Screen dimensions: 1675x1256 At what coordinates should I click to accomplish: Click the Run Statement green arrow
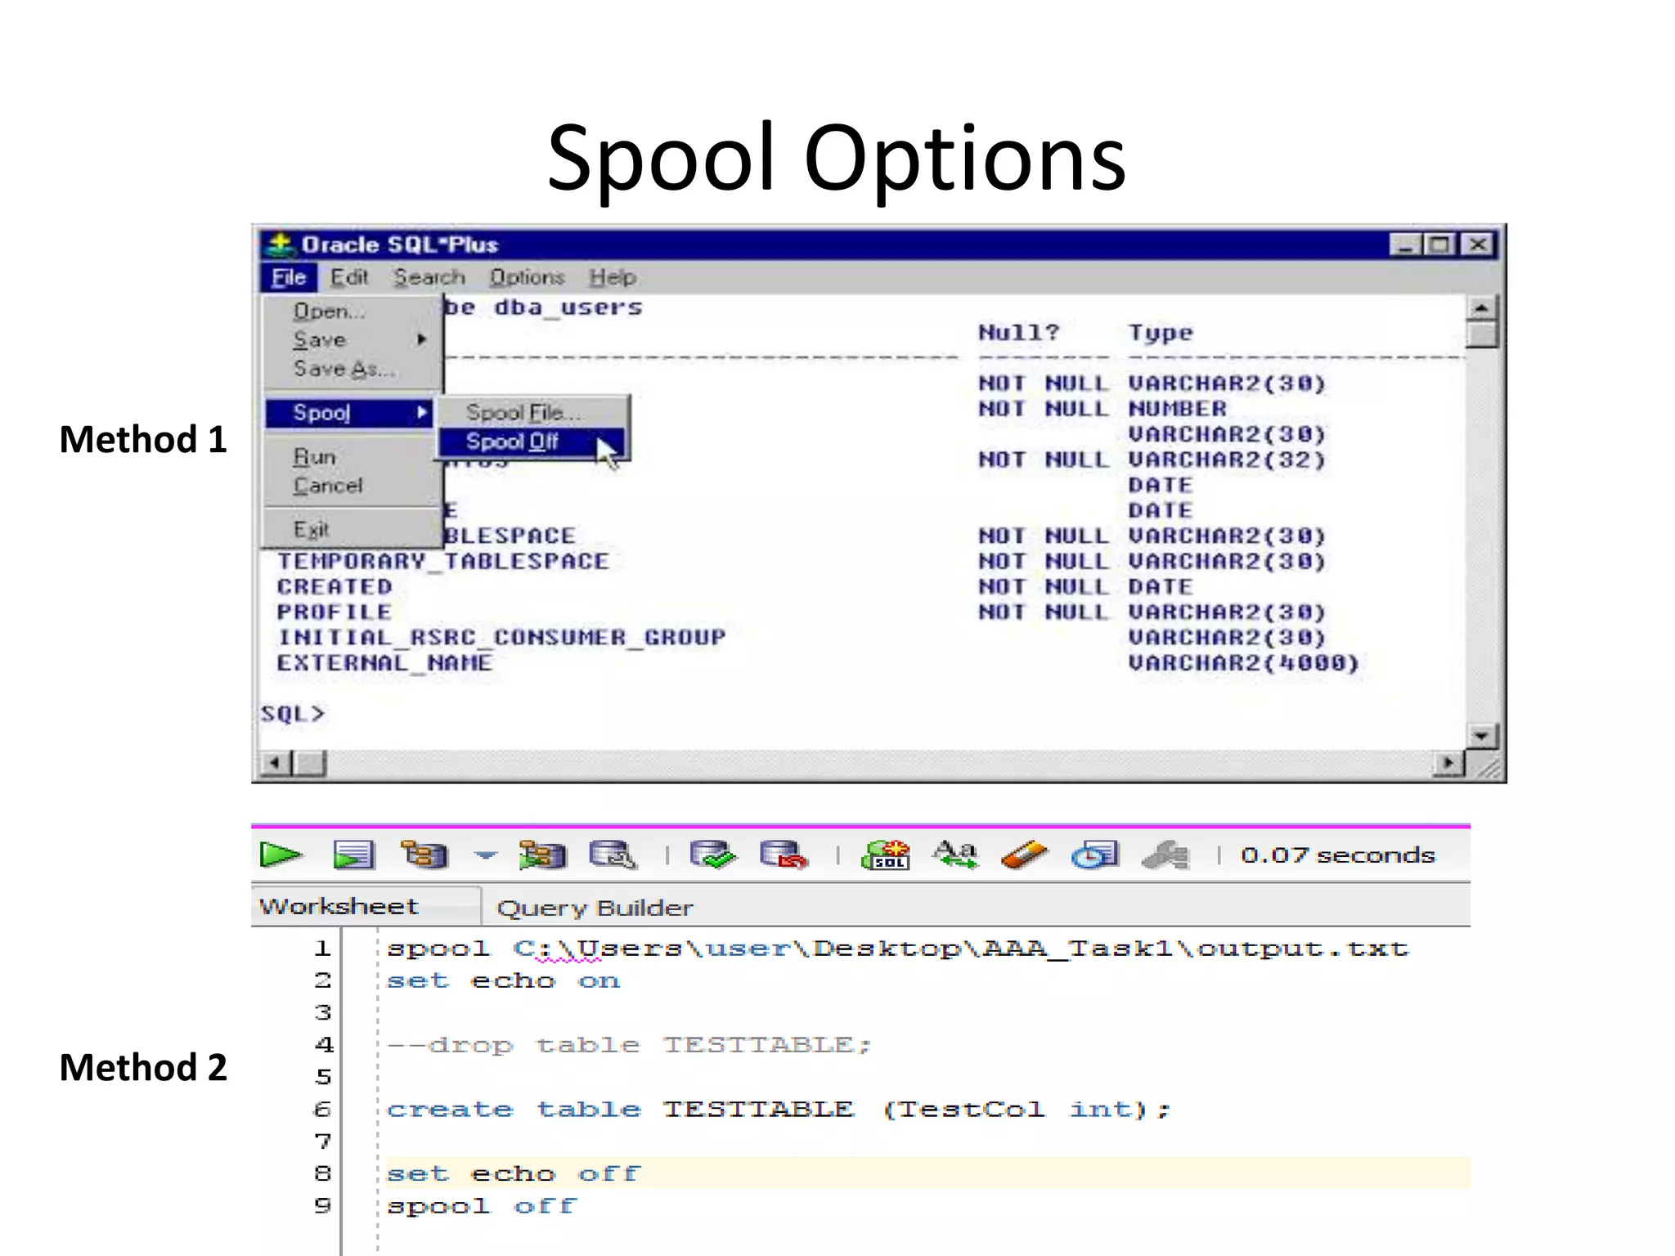point(280,855)
